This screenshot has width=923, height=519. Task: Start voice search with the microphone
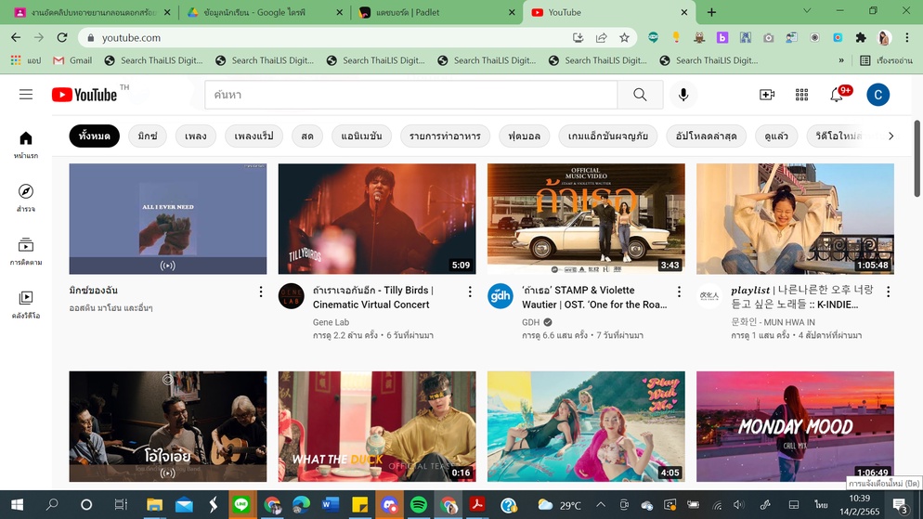(x=682, y=94)
